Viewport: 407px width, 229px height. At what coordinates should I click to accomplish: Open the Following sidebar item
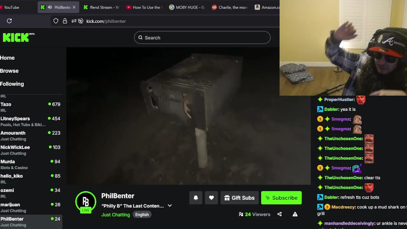point(12,84)
